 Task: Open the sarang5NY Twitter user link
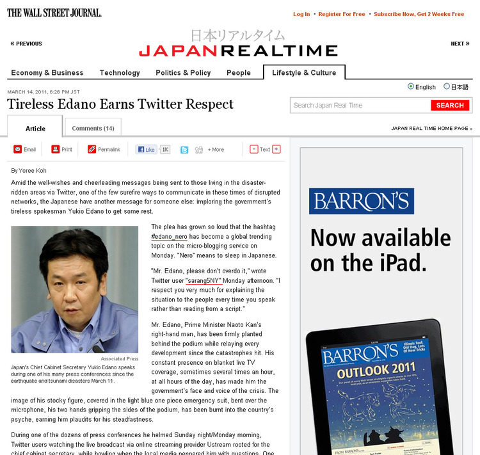click(x=204, y=280)
